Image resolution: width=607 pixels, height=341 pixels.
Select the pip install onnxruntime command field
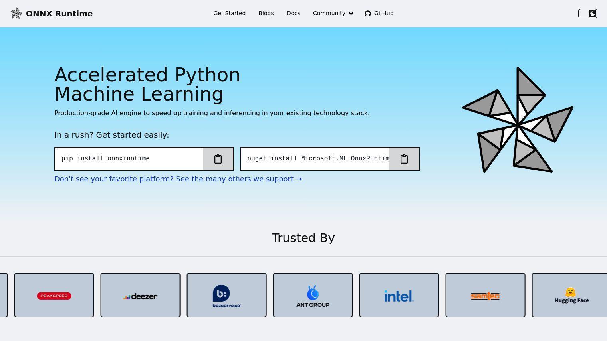[x=129, y=159]
